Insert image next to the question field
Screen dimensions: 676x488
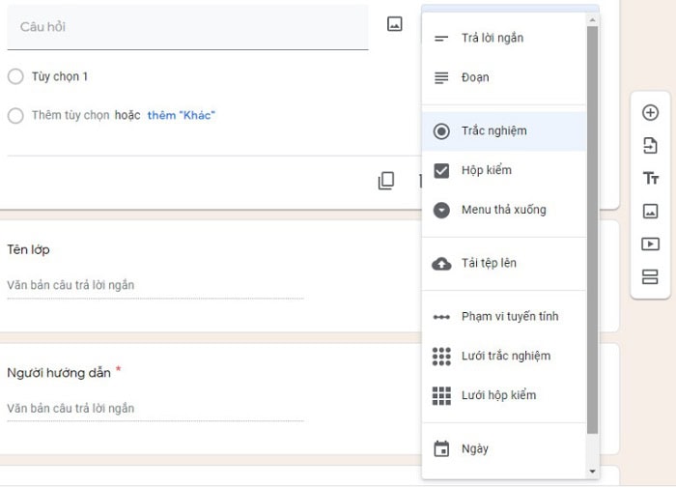point(394,24)
